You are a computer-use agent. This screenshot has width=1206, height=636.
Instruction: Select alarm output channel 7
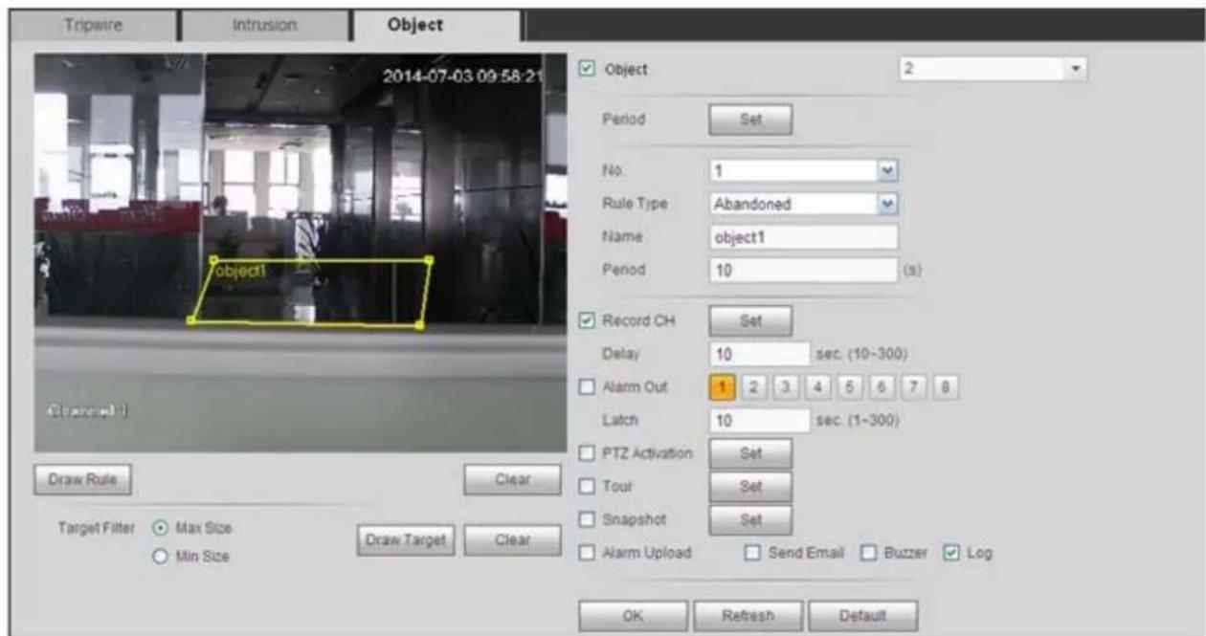914,387
